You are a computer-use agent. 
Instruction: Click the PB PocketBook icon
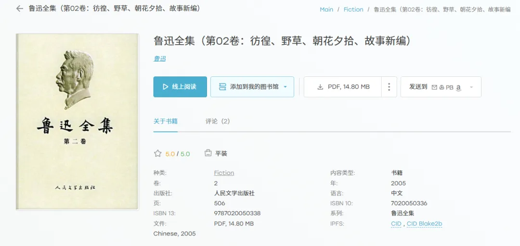click(x=449, y=87)
